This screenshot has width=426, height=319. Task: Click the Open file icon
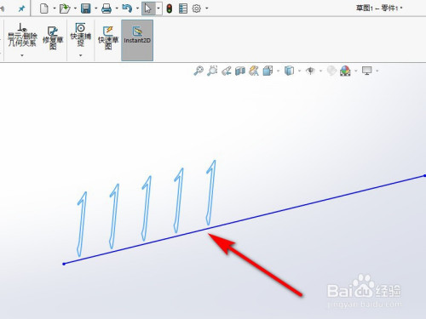65,9
